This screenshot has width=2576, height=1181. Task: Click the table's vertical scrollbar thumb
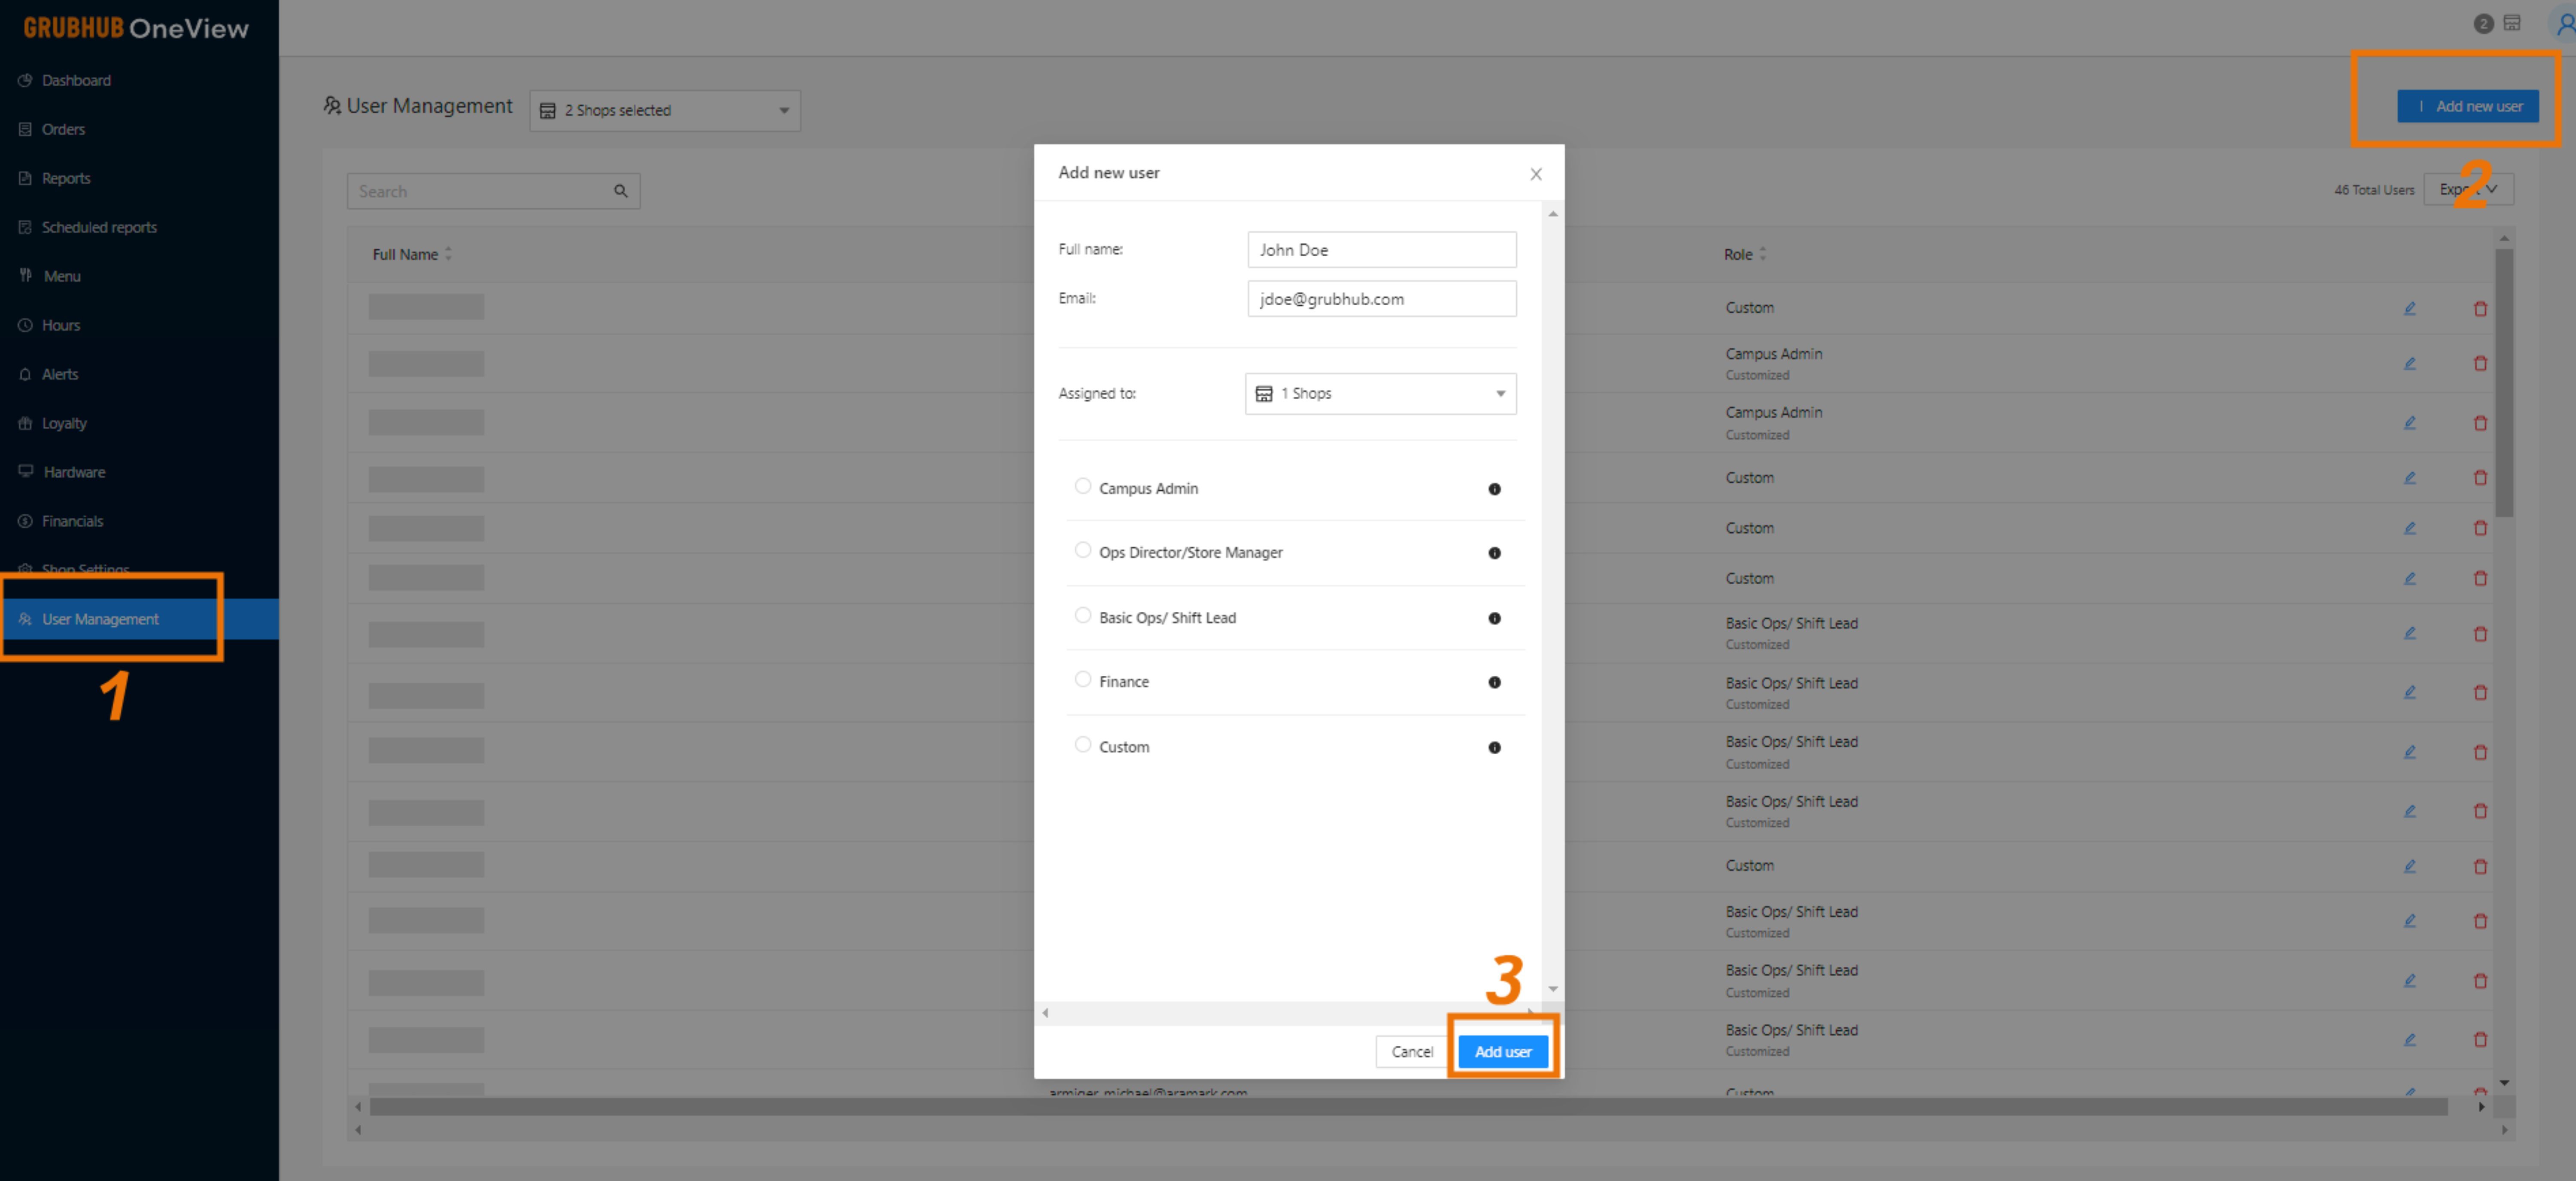point(2503,383)
